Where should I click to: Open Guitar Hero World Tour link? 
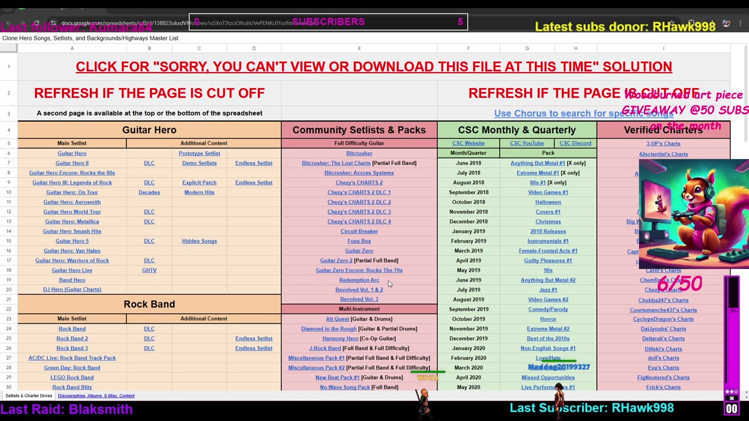tap(72, 212)
